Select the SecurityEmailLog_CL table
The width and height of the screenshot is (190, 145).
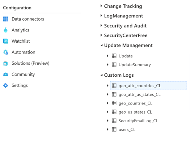point(138,121)
